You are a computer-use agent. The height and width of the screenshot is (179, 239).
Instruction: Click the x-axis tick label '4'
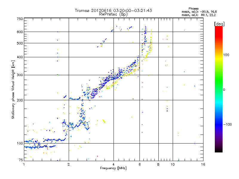point(114,164)
